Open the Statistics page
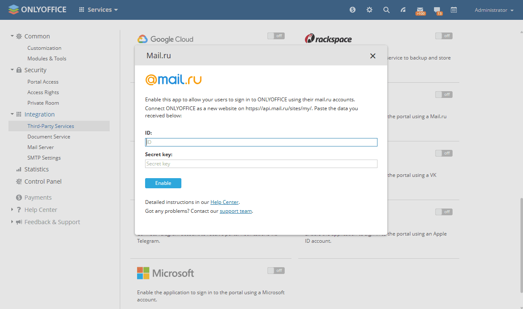 pyautogui.click(x=37, y=169)
